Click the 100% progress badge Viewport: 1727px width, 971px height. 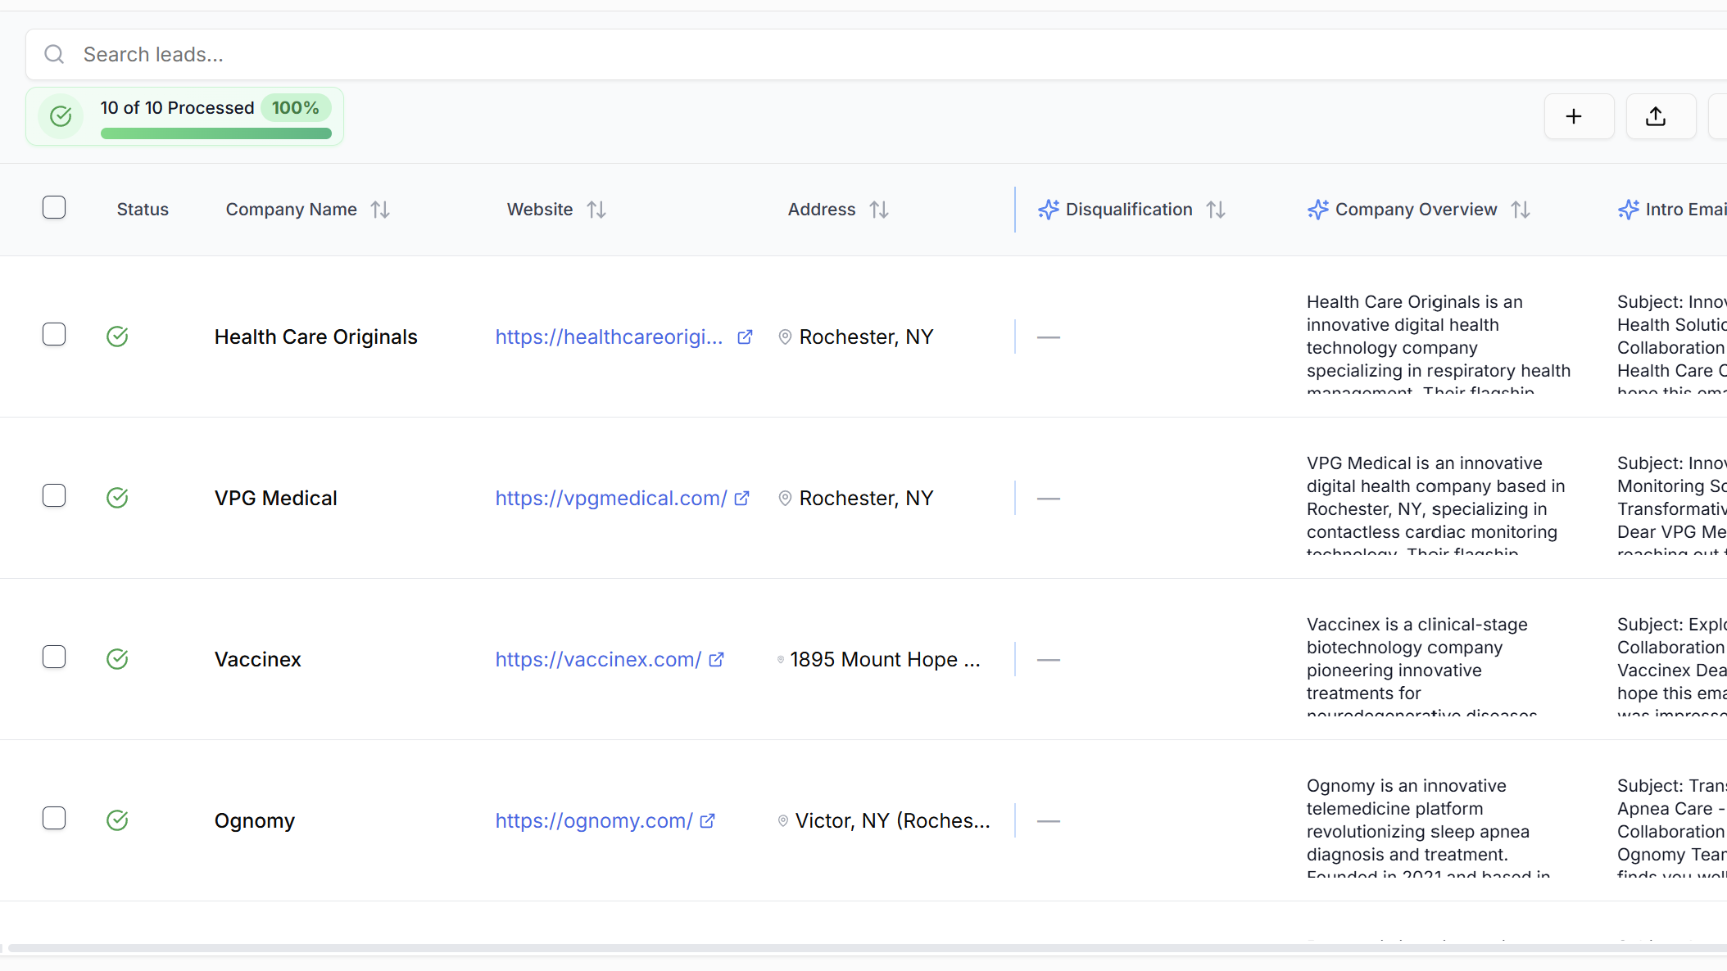click(296, 107)
